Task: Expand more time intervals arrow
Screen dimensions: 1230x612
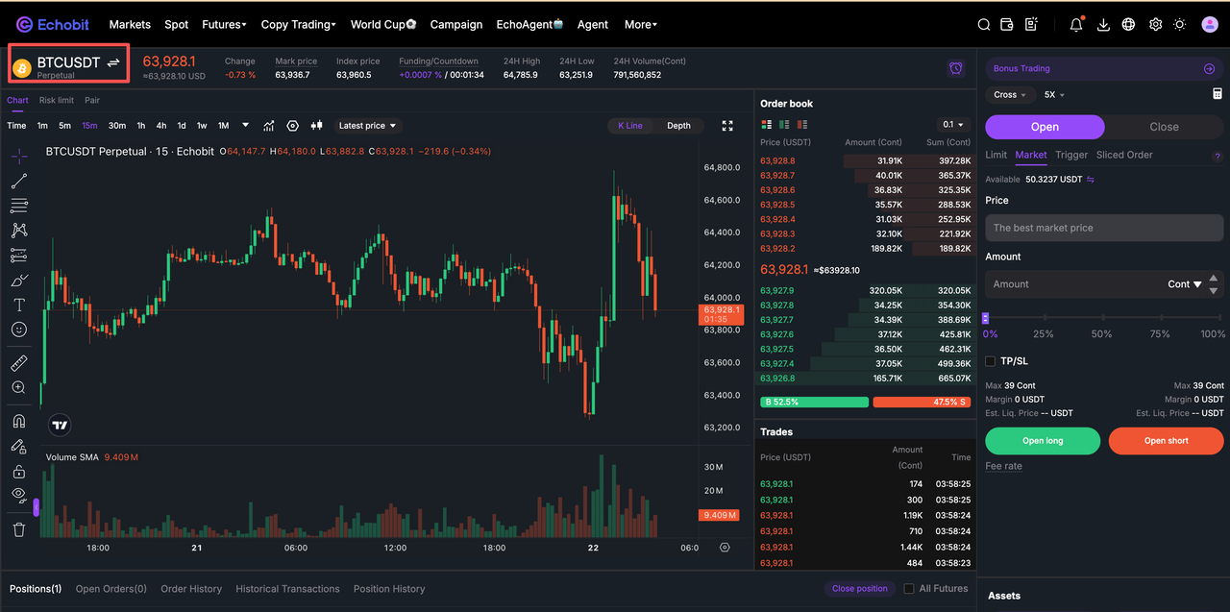Action: pyautogui.click(x=245, y=125)
